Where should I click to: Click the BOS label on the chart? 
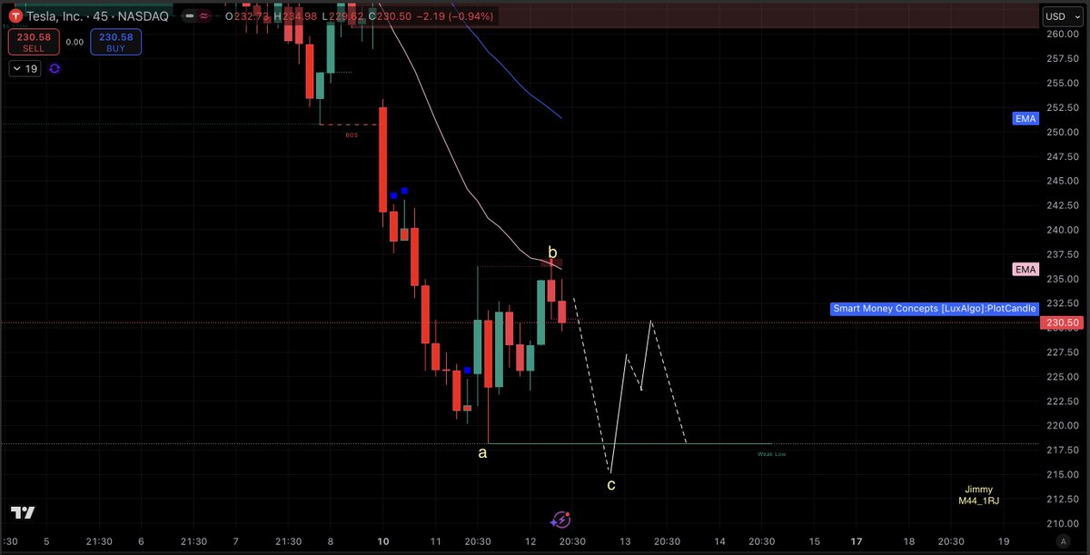pos(352,134)
